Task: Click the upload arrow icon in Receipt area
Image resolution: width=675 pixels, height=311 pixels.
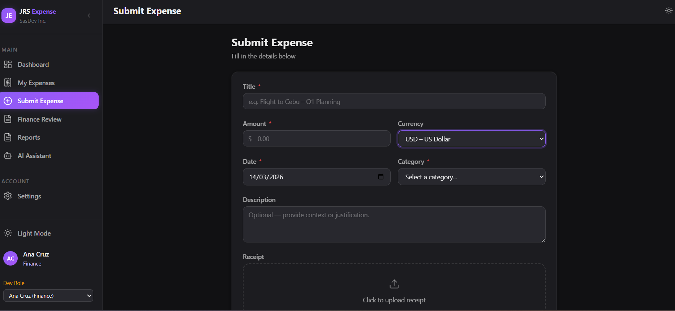Action: tap(394, 284)
